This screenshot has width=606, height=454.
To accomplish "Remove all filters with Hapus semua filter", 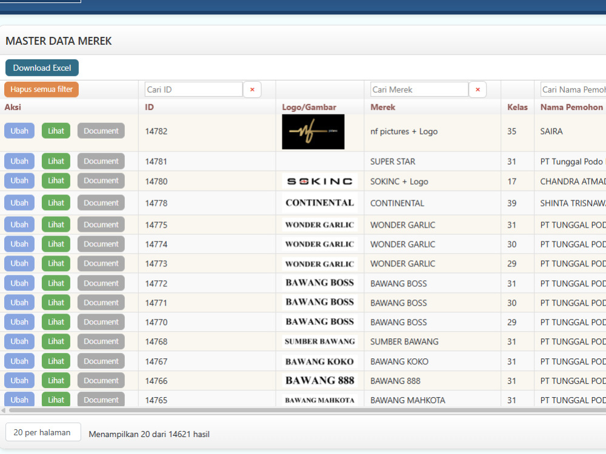I will click(42, 90).
